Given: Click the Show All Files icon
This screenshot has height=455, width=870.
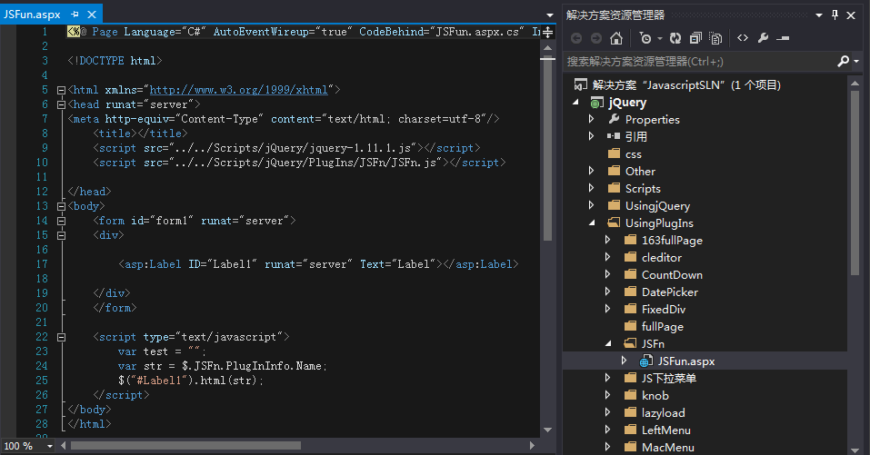Looking at the screenshot, I should (x=716, y=38).
